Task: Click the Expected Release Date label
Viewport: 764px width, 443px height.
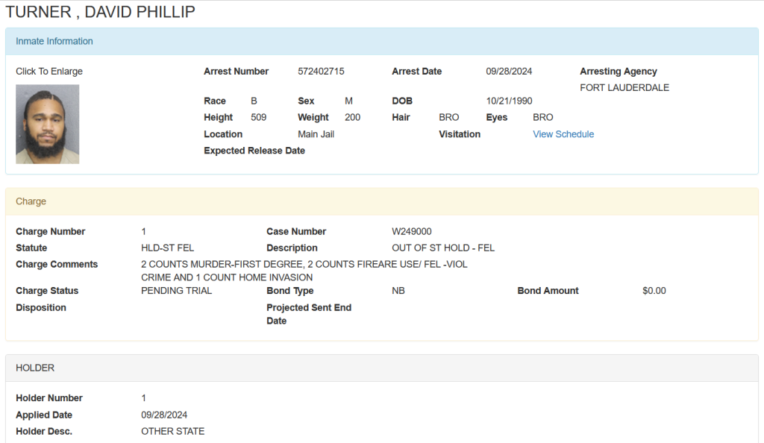Action: pyautogui.click(x=254, y=151)
